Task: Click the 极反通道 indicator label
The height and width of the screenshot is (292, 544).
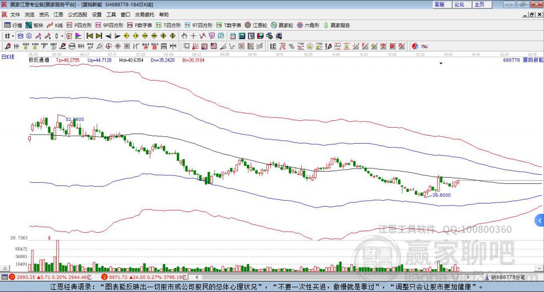Action: 39,60
